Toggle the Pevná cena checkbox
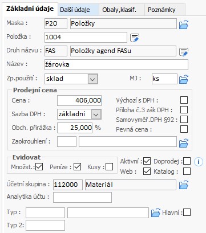 [x=184, y=129]
